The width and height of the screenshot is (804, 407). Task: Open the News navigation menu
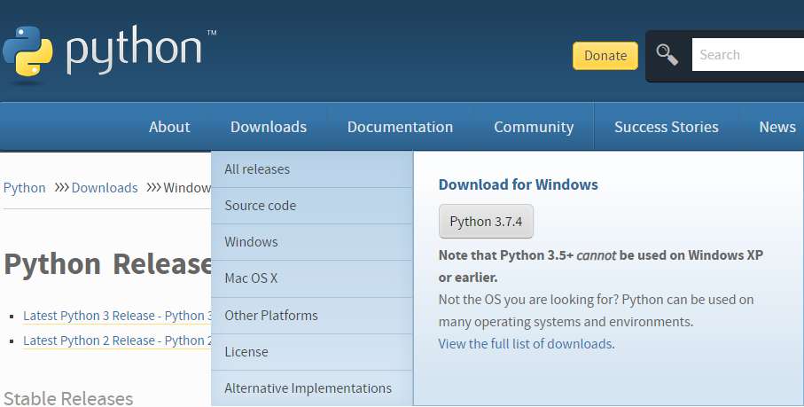click(777, 127)
